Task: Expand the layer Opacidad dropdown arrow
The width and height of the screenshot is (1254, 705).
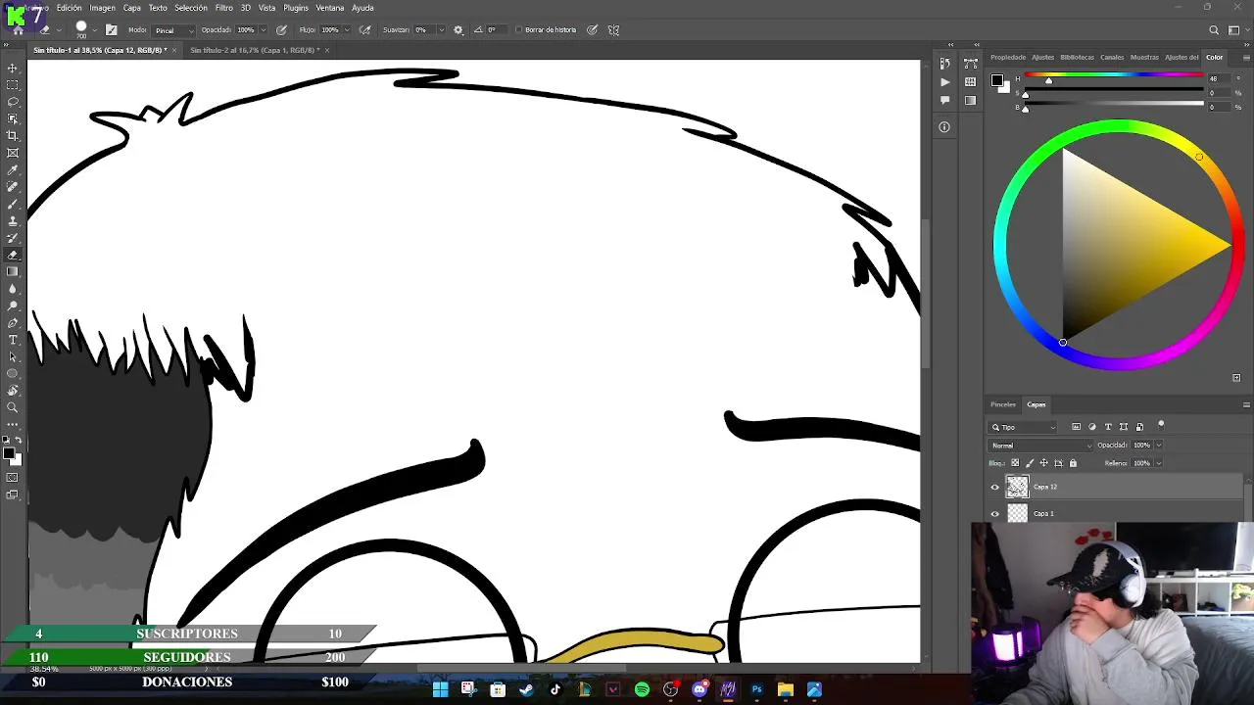Action: [x=1159, y=446]
